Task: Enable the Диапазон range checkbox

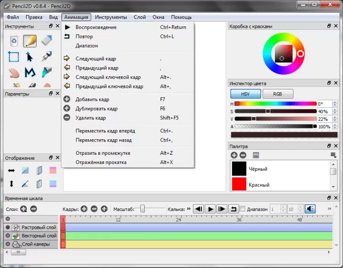Action: [243, 209]
